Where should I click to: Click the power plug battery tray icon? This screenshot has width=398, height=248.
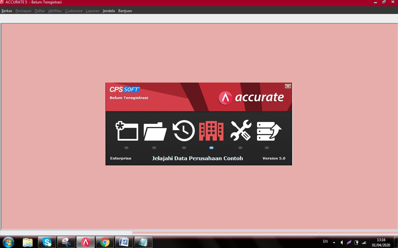[357, 242]
